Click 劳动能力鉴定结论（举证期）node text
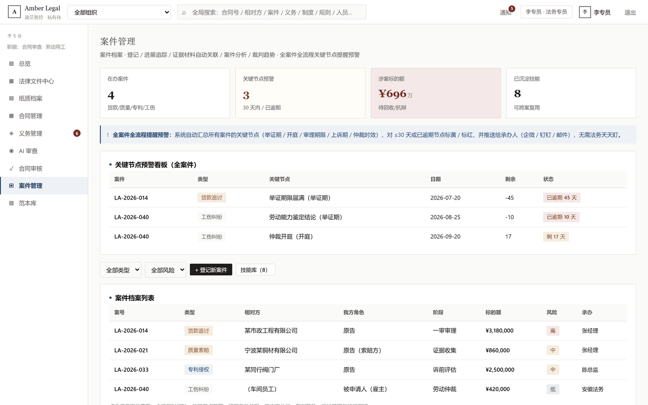 pyautogui.click(x=307, y=217)
